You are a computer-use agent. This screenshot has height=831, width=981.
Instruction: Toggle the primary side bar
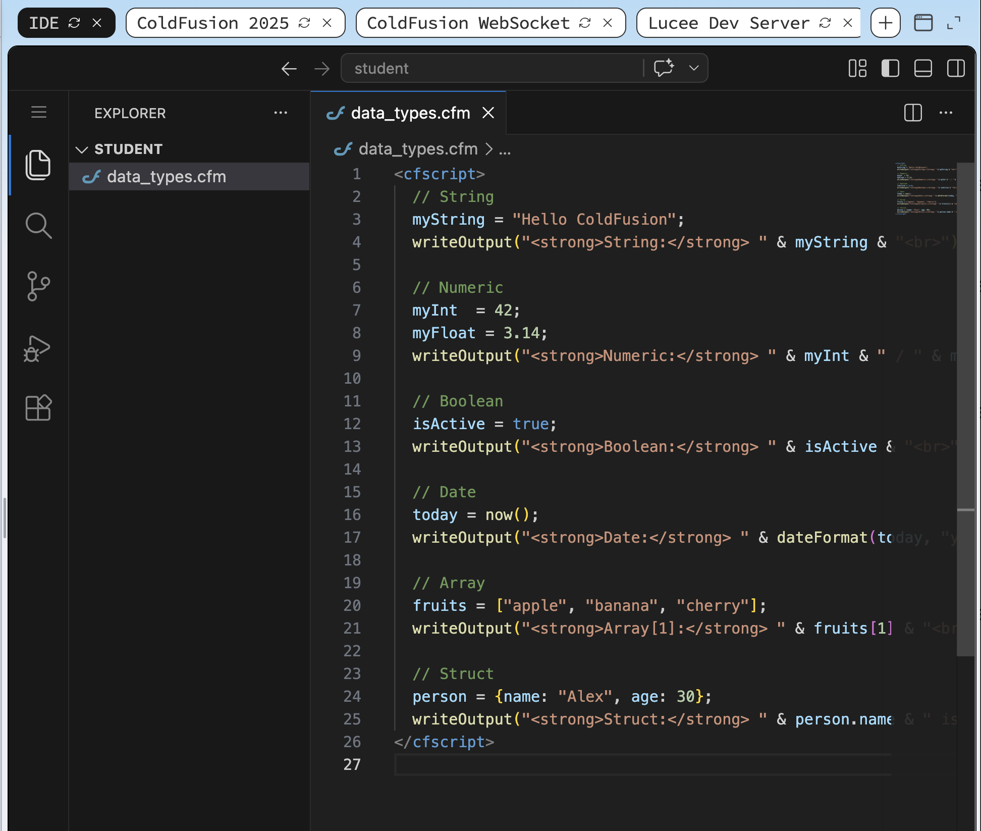890,68
